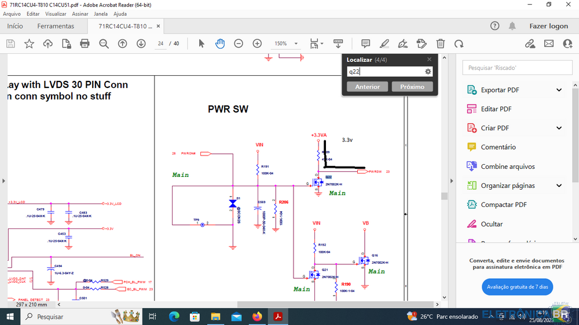Viewport: 579px width, 325px height.
Task: Open the 150% zoom level dropdown
Action: point(287,44)
